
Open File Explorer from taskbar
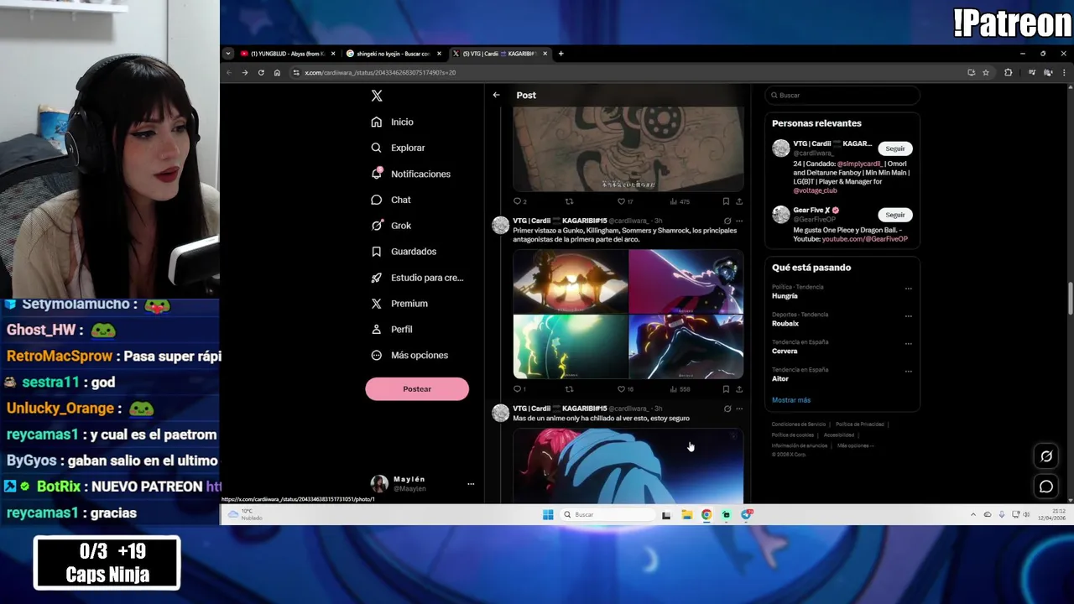pyautogui.click(x=686, y=515)
